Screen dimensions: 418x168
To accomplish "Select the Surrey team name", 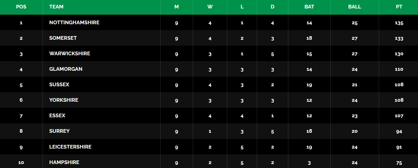I will [59, 131].
